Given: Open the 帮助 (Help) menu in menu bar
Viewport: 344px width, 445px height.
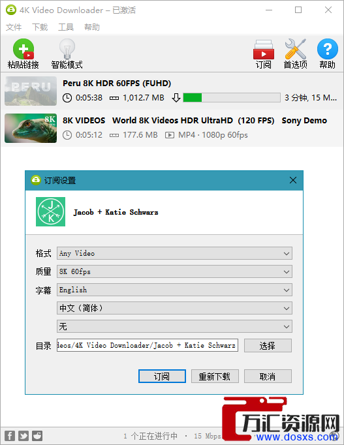Looking at the screenshot, I should 92,27.
